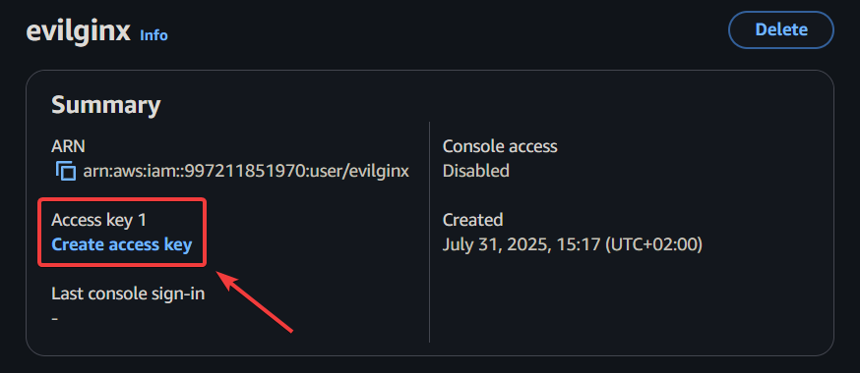Select the Create access key link
Viewport: 860px width, 373px height.
click(122, 244)
